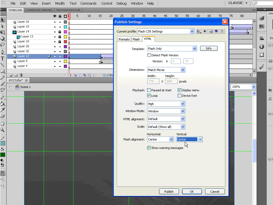Select the Pen tool in toolbar

pos(2,52)
